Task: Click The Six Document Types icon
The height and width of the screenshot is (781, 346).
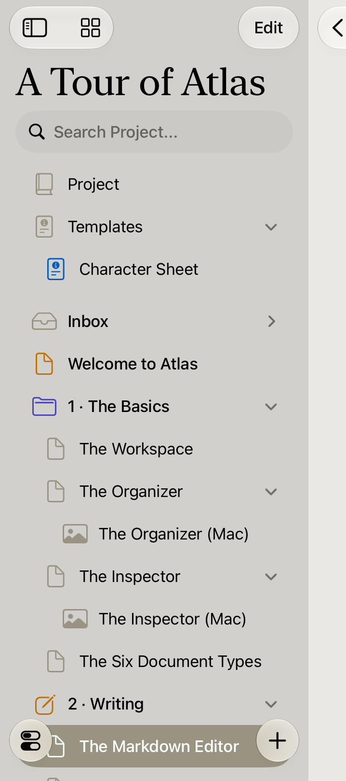Action: pos(56,661)
